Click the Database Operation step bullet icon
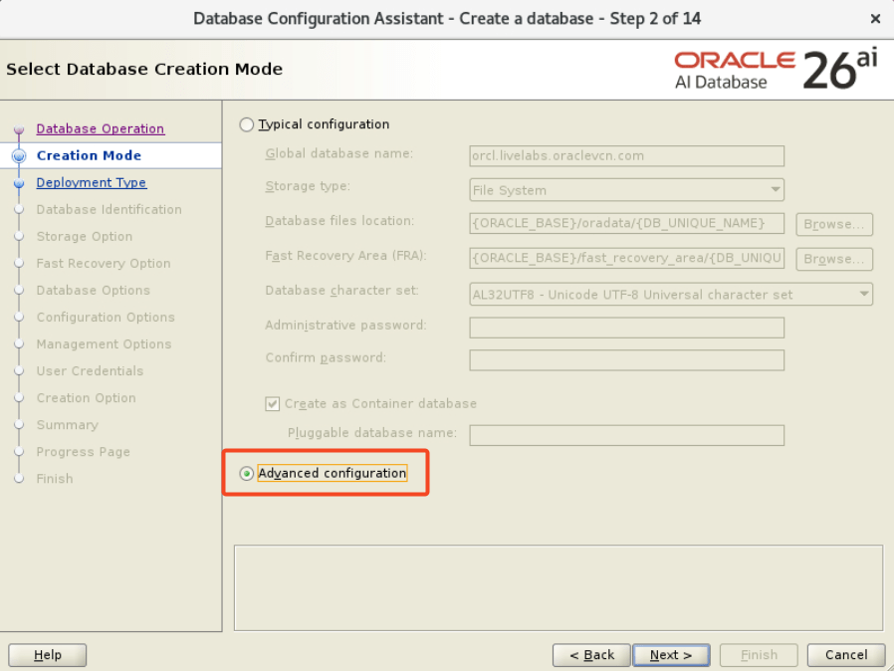The width and height of the screenshot is (894, 671). pyautogui.click(x=18, y=129)
